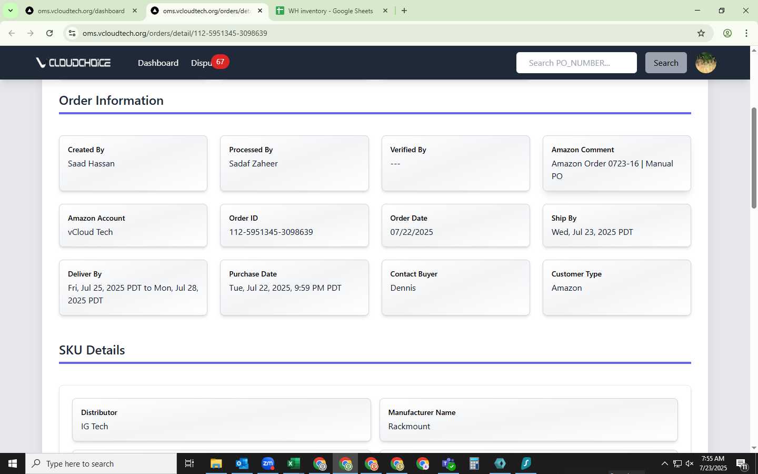
Task: Open the Windows Start menu
Action: [13, 463]
